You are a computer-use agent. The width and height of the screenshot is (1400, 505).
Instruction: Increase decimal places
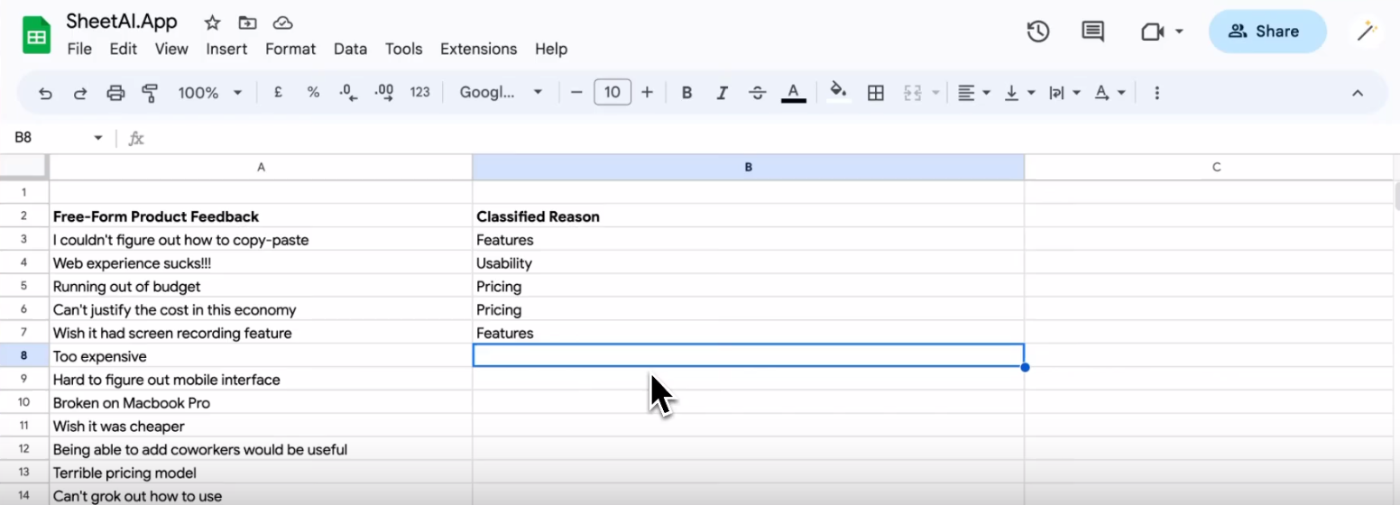click(383, 92)
